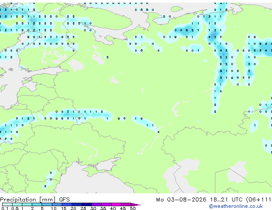Click the 'Precipitation [mm]' title text
Screen dimensions: 272x210
click(x=28, y=200)
